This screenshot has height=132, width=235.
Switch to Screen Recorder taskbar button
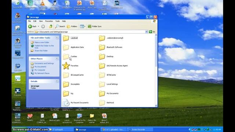140,129
